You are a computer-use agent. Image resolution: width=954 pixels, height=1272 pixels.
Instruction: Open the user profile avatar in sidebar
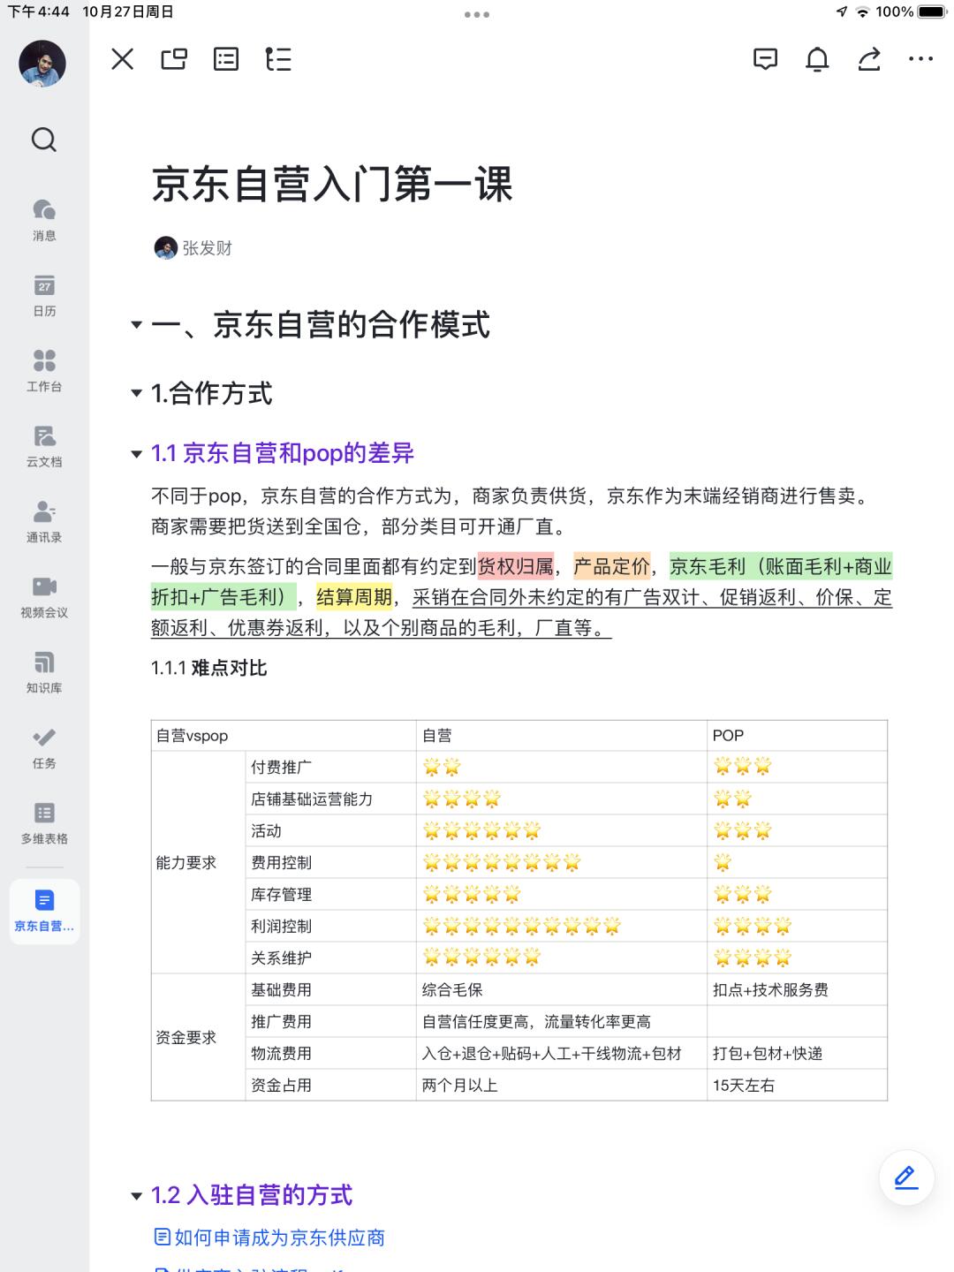pyautogui.click(x=42, y=64)
